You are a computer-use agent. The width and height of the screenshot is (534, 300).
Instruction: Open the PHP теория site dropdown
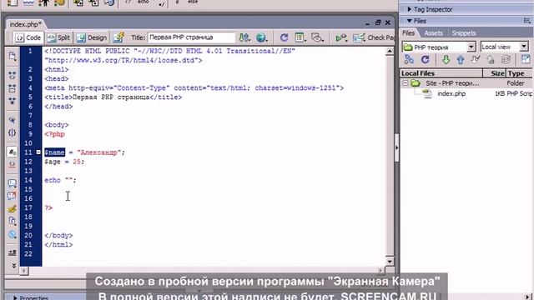(471, 47)
